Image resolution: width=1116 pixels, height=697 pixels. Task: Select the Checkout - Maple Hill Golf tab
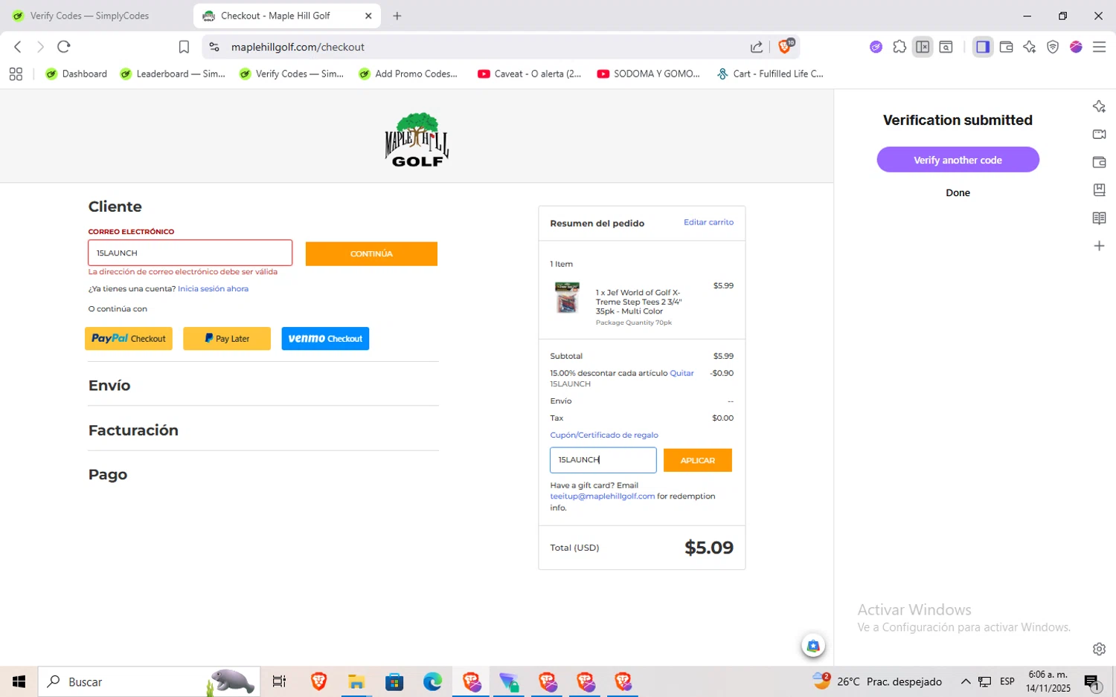click(286, 16)
